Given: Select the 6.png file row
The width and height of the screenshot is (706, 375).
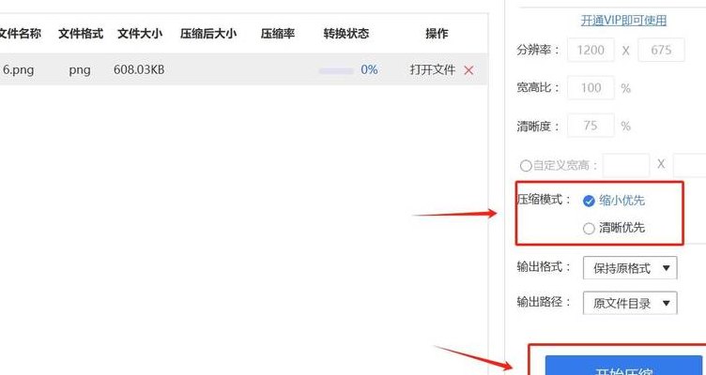Looking at the screenshot, I should [243, 69].
